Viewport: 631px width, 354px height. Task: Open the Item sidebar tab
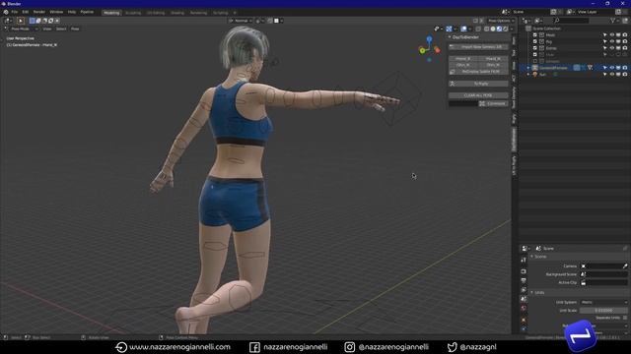514,40
